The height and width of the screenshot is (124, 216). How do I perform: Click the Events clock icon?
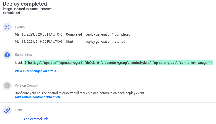click(7, 27)
